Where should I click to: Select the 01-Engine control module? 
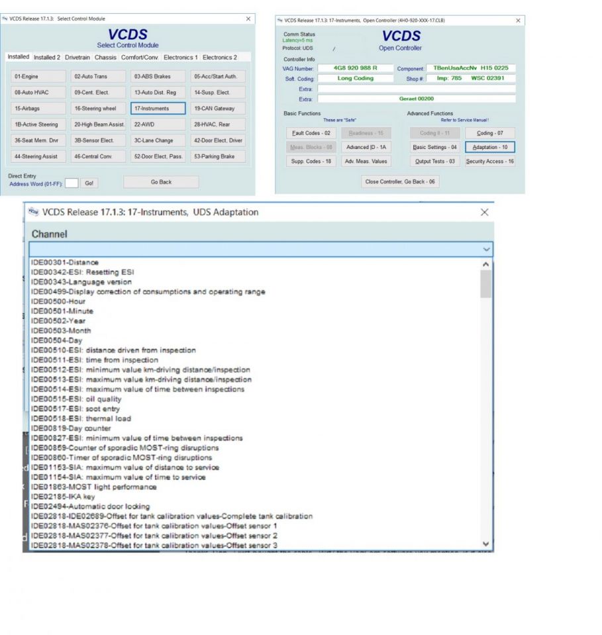click(x=38, y=76)
